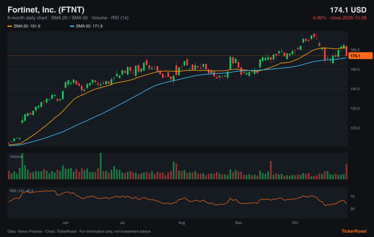
Task: Click the RSI 70 level label
Action: [x=352, y=197]
